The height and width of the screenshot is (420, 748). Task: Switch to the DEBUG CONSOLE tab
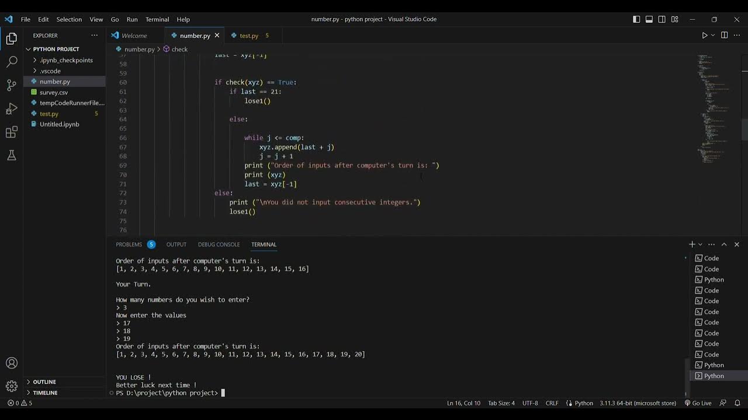(219, 244)
